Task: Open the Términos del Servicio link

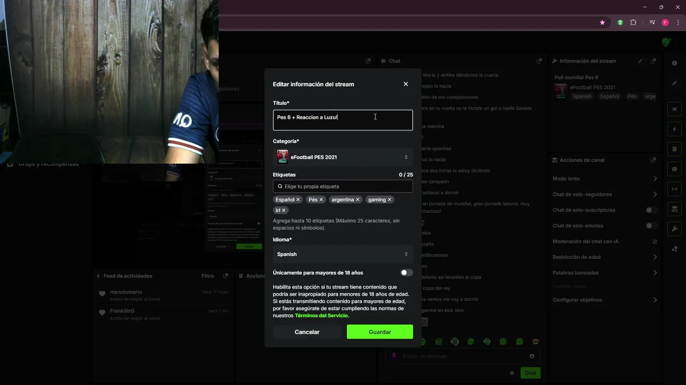Action: click(322, 315)
